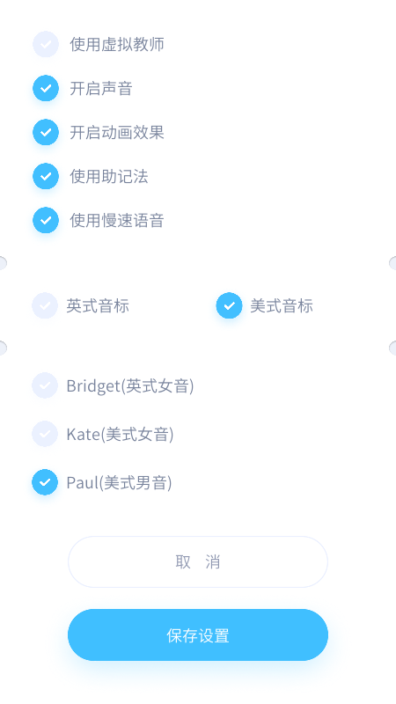Select the 英式音标 radio circle
Viewport: 396px width, 704px height.
click(45, 305)
